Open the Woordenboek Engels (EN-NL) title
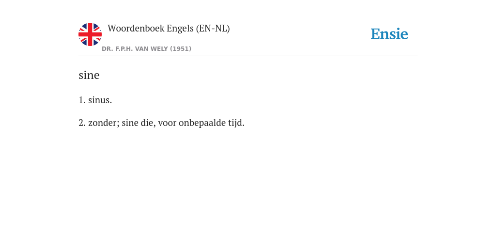 (169, 29)
